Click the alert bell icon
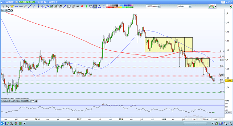The height and width of the screenshot is (126, 233). pyautogui.click(x=12, y=6)
